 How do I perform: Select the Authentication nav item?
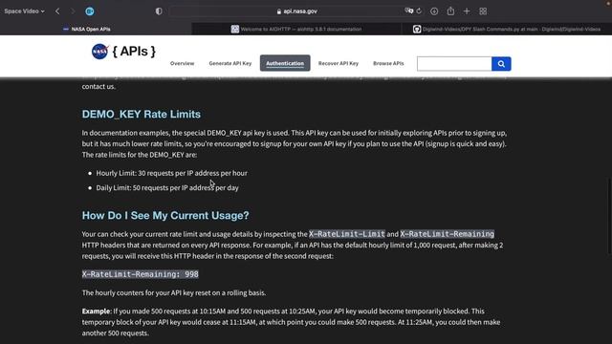pos(285,63)
